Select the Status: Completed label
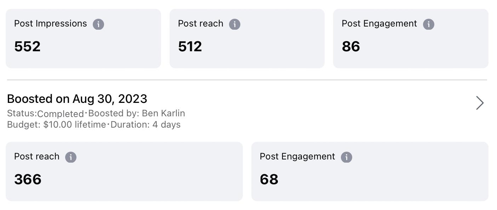Image resolution: width=497 pixels, height=210 pixels. coord(45,113)
